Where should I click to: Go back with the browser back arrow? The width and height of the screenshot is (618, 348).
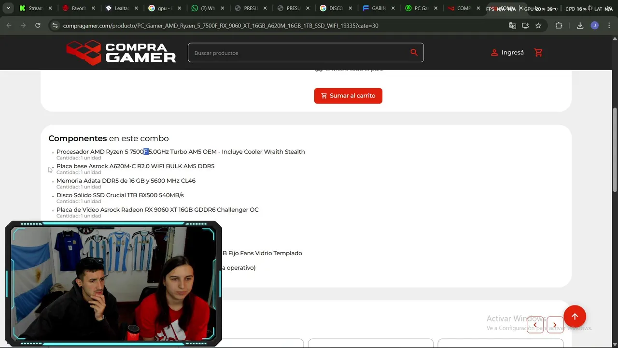click(9, 26)
